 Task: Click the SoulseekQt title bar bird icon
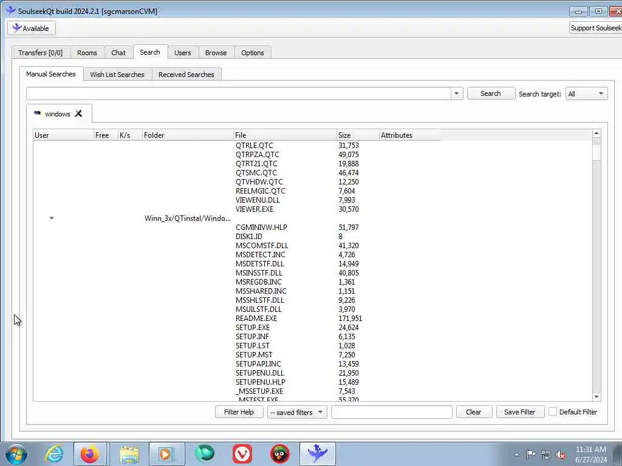pyautogui.click(x=11, y=10)
